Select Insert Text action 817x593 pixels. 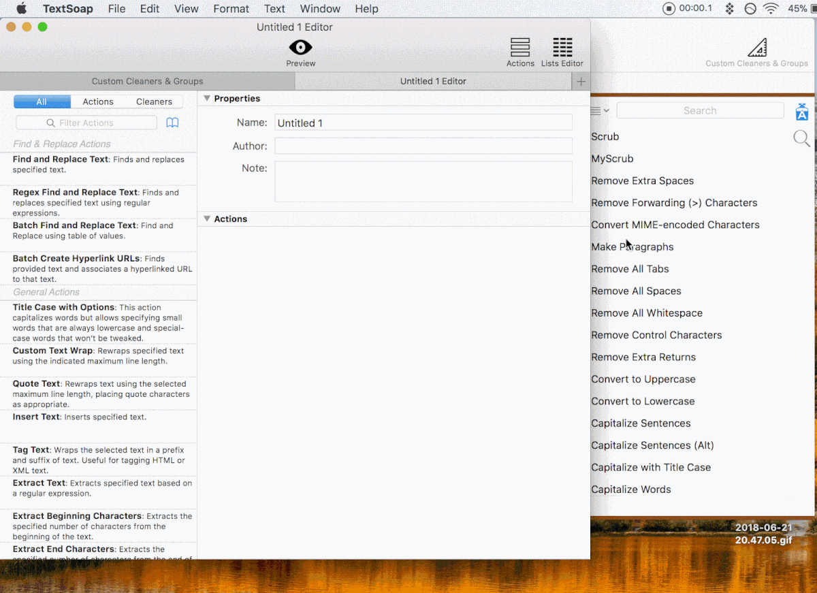tap(98, 426)
